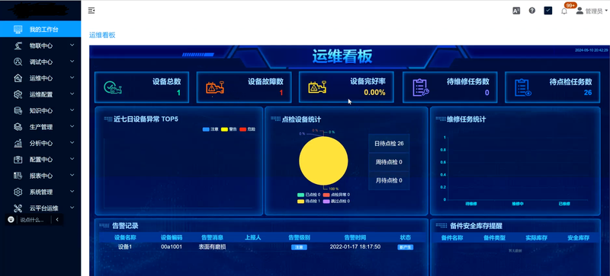The image size is (610, 276).
Task: Toggle the 警告 legend in TOP5 chart
Action: 229,129
